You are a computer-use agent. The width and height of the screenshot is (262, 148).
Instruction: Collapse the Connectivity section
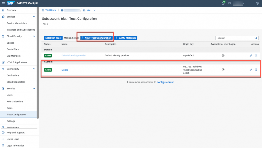34,69
